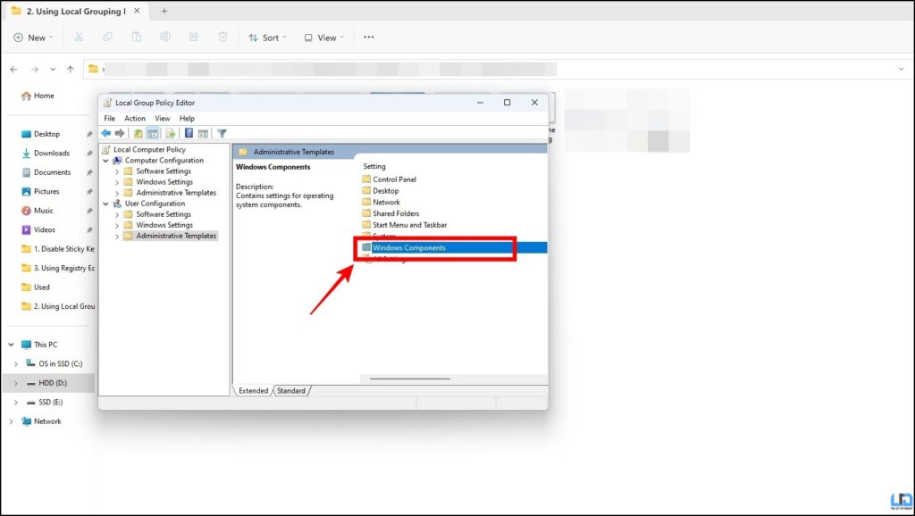Collapse This PC in File Explorer sidebar

(11, 345)
